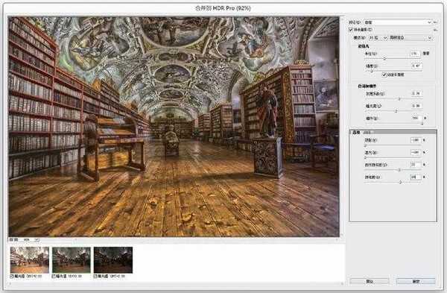Screen dimensions: 447x293
Task: Open the preset options menu icon
Action: click(x=435, y=22)
